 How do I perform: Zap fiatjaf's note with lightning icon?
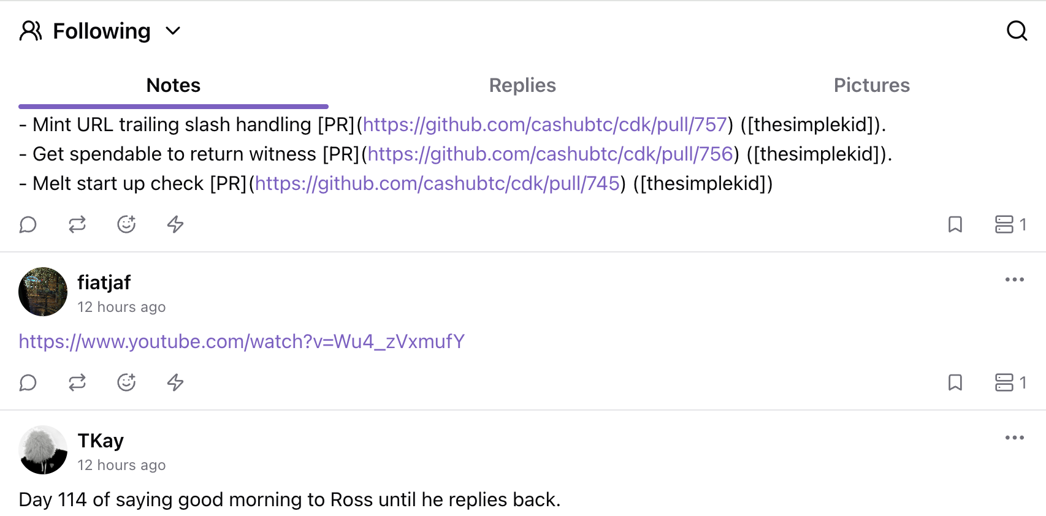pos(175,382)
